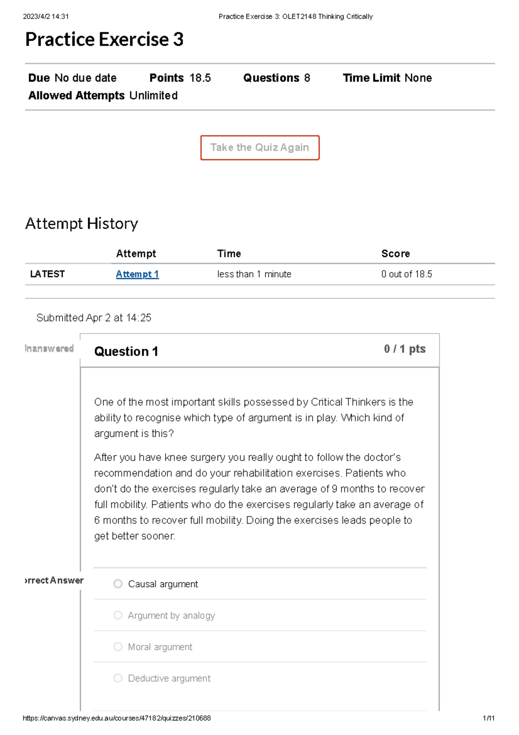
Task: Click the Score column header
Action: [x=395, y=253]
